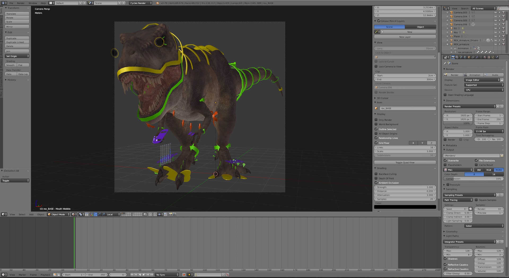Expand the 3D Cursor panel
The height and width of the screenshot is (278, 509).
pos(375,98)
